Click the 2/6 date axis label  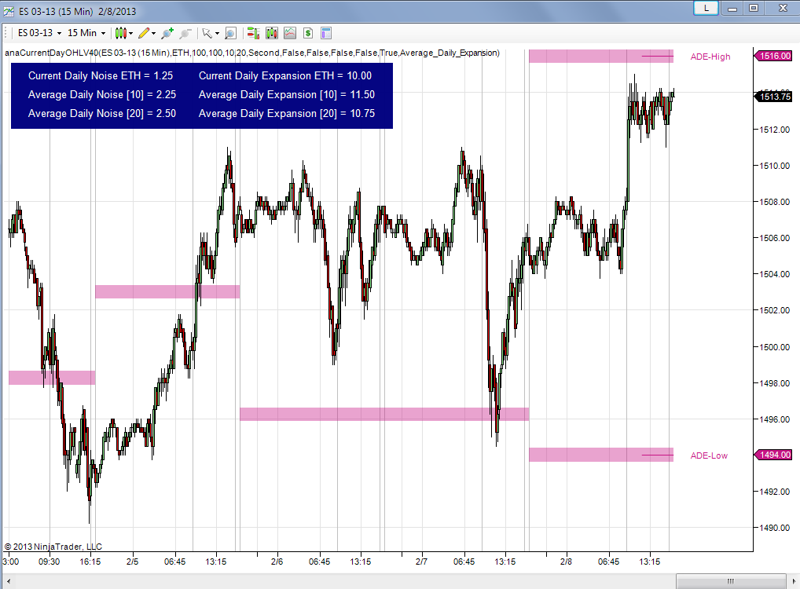pyautogui.click(x=277, y=562)
